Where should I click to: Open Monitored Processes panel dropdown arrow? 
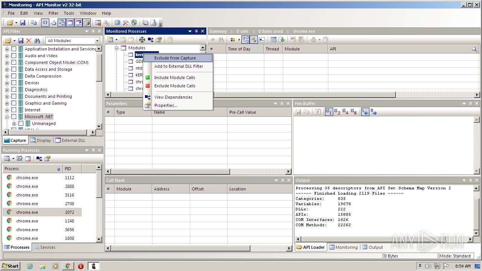[x=190, y=31]
